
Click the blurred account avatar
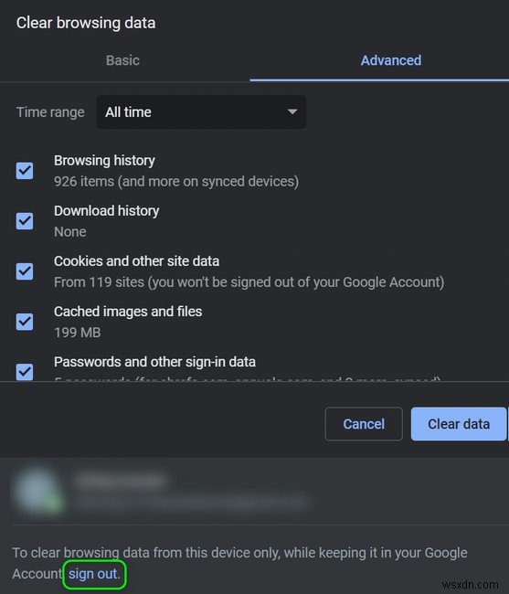[x=37, y=492]
